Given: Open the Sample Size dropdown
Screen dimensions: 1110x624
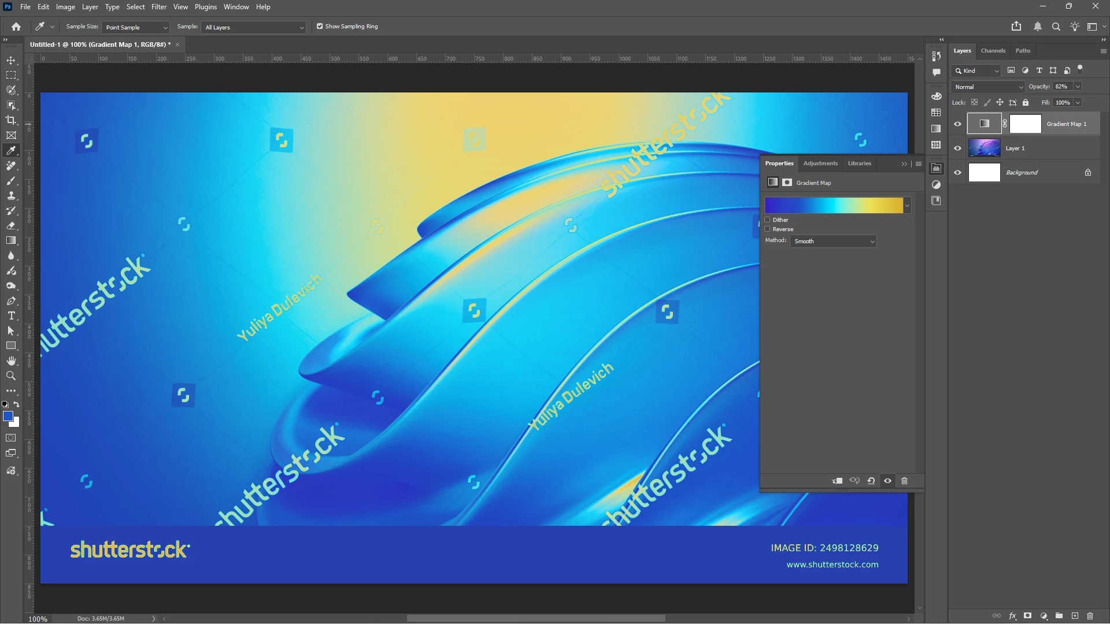Looking at the screenshot, I should (x=136, y=27).
